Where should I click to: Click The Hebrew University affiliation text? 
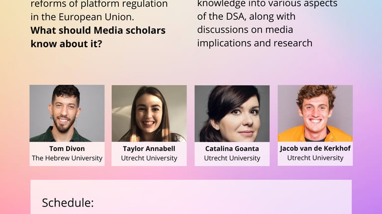(x=67, y=158)
